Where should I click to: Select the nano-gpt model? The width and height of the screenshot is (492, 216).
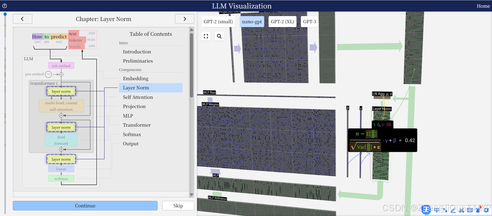252,22
